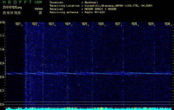The image size is (174, 110).
Task: Click the 1822 time marker
Action: (x=35, y=24)
